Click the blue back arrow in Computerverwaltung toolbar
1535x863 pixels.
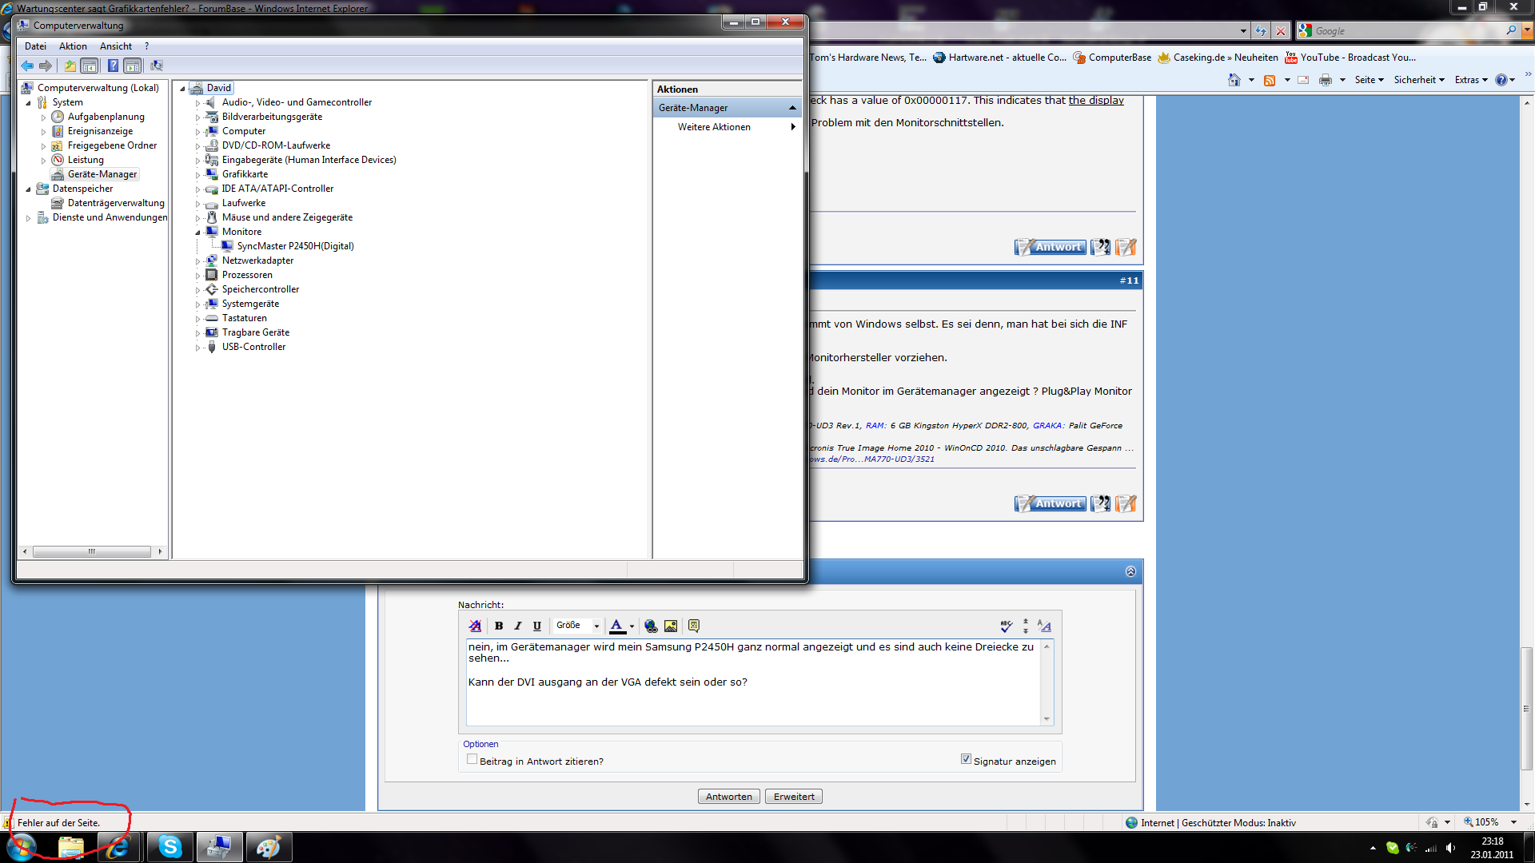pos(27,66)
